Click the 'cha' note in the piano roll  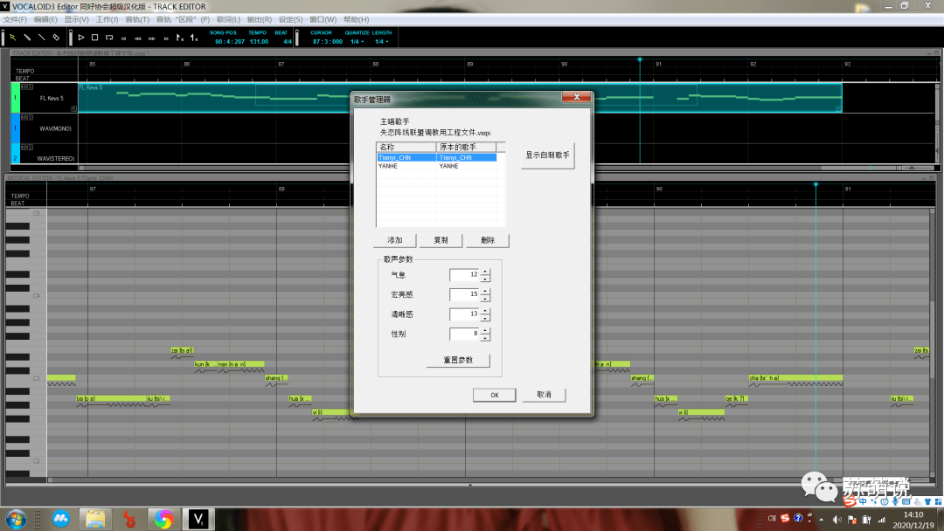(795, 378)
